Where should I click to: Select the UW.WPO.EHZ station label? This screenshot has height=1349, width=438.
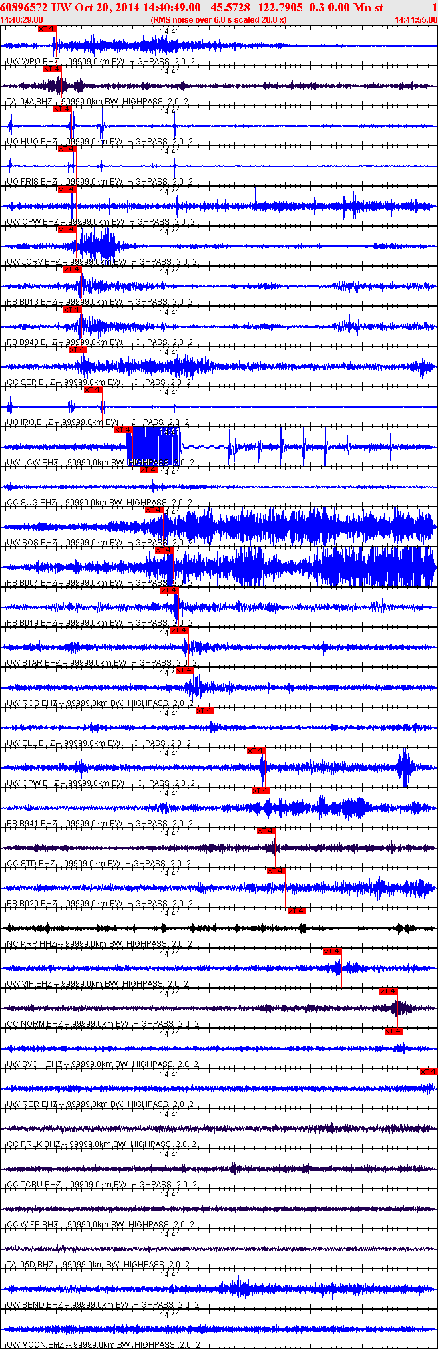point(31,62)
